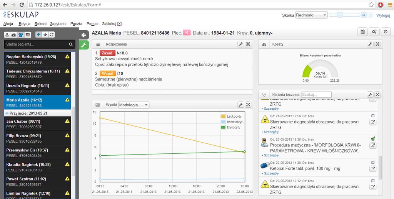Open the Skórka Redmond dropdown
The width and height of the screenshot is (394, 199).
[311, 15]
